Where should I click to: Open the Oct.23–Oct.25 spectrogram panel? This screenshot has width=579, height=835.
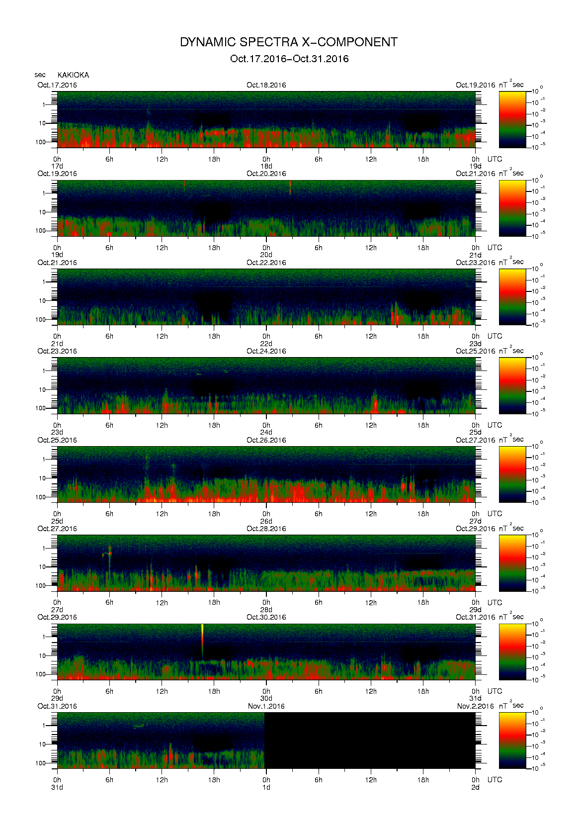(x=266, y=385)
